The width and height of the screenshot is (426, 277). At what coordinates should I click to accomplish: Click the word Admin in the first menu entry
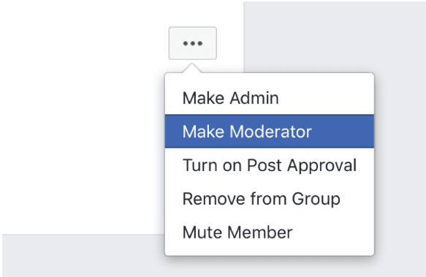coord(254,98)
